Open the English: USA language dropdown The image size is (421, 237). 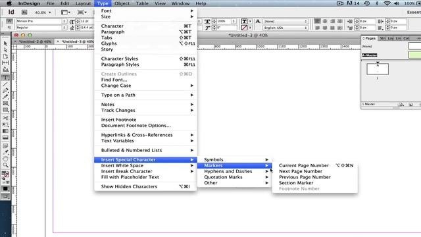coord(285,28)
